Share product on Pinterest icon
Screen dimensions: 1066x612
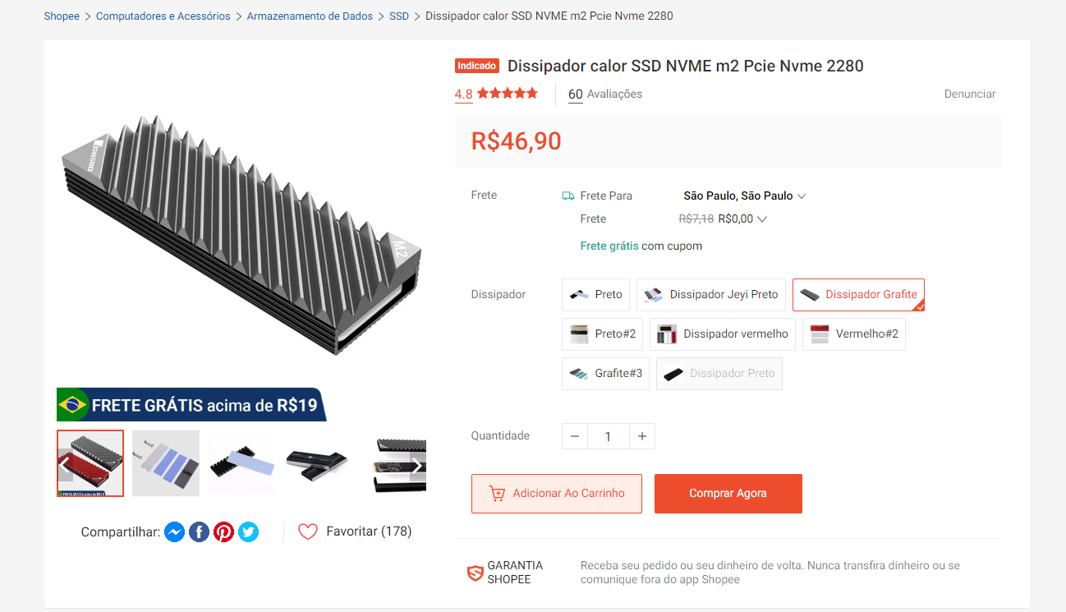223,532
